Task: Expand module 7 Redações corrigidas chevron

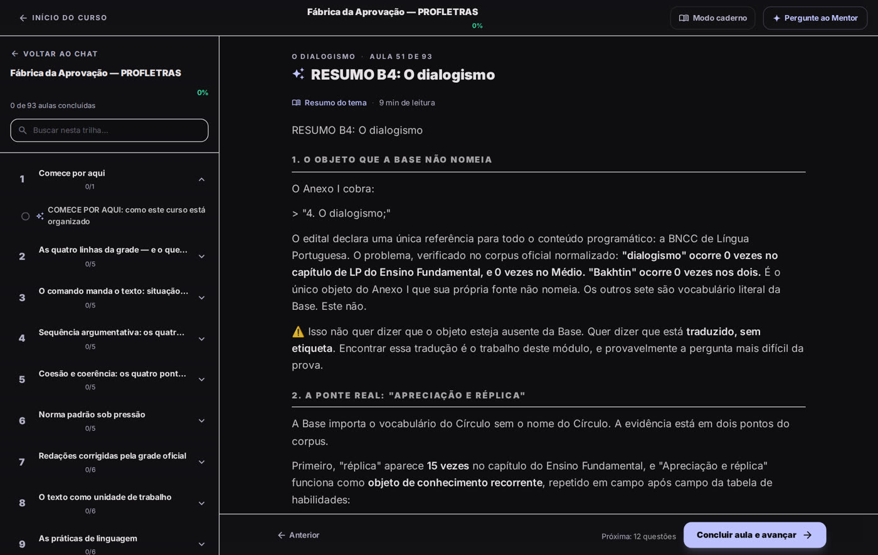Action: pos(202,462)
